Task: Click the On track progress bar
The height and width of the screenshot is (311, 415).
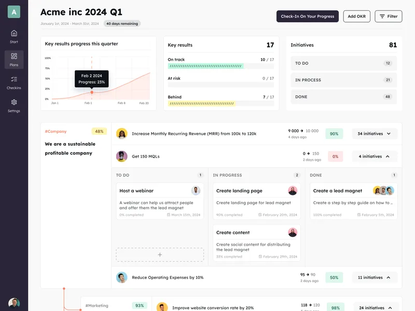Action: pos(221,66)
